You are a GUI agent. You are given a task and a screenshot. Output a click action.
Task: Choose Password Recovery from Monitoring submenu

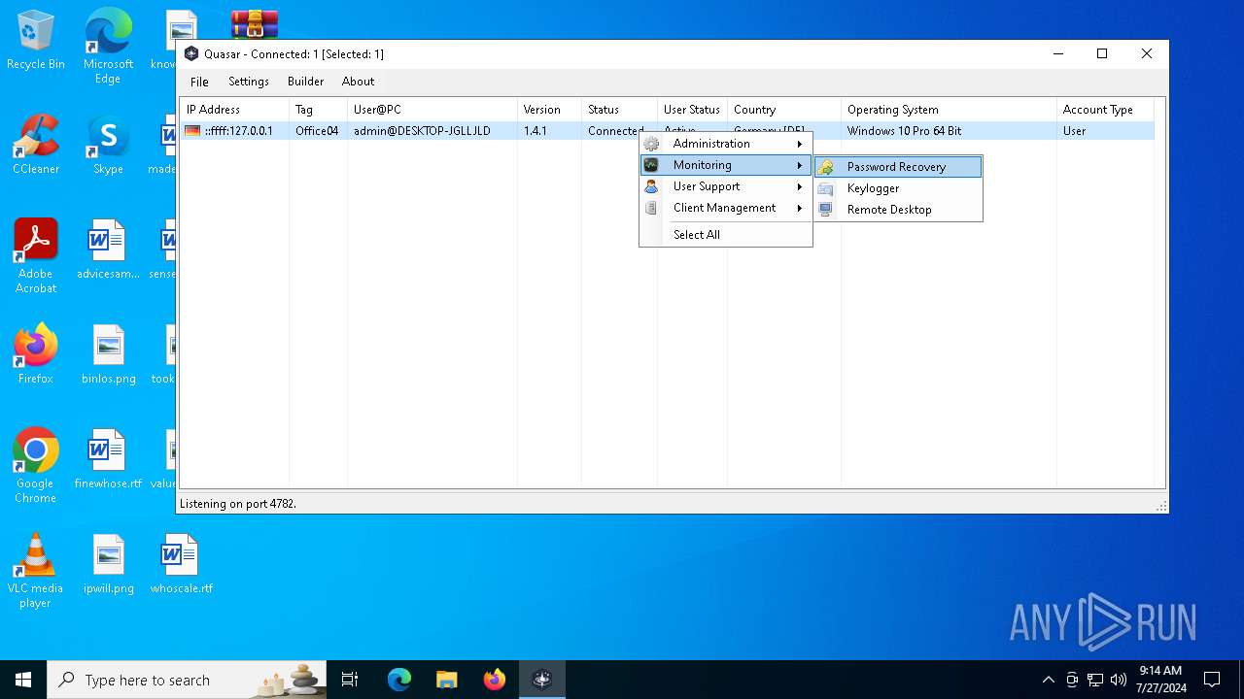pos(899,167)
